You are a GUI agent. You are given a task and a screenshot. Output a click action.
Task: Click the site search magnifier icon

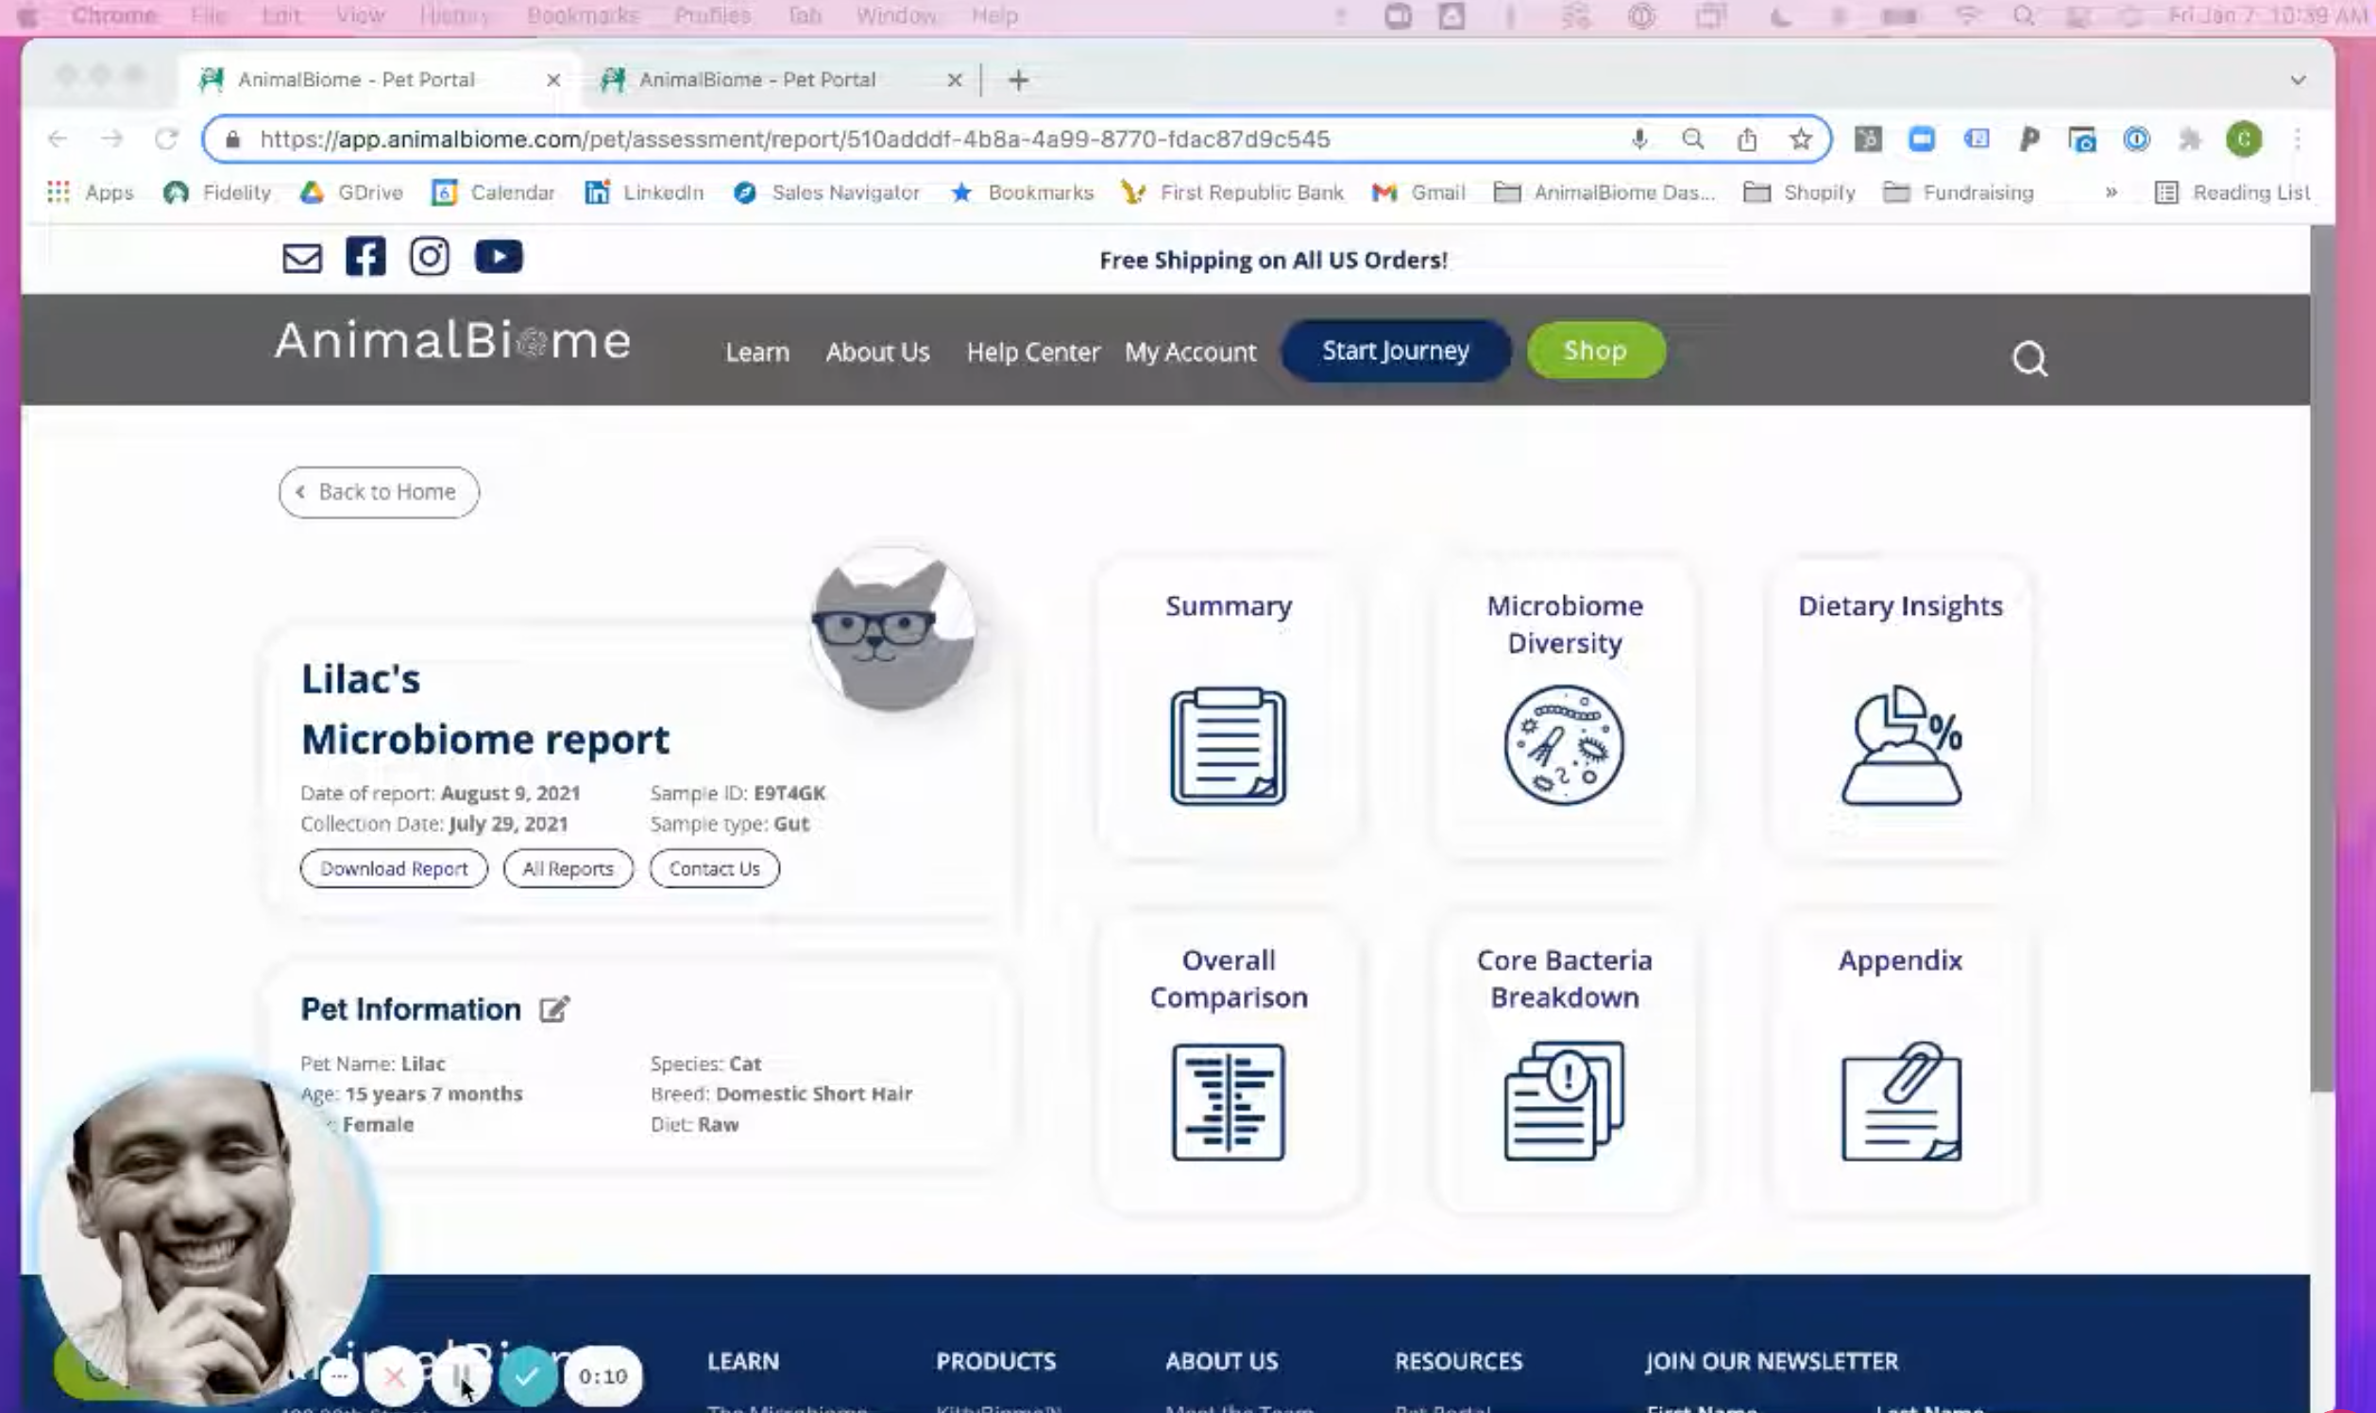[2029, 359]
